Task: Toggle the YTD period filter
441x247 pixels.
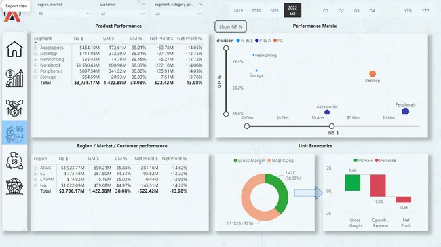Action: (x=408, y=10)
